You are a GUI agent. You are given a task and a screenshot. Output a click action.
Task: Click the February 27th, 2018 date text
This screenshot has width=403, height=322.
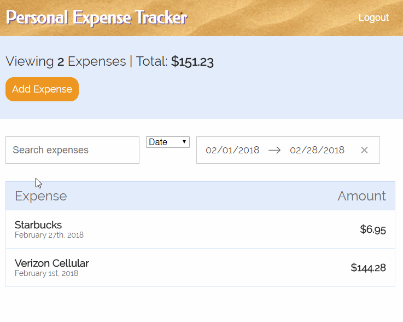[49, 235]
